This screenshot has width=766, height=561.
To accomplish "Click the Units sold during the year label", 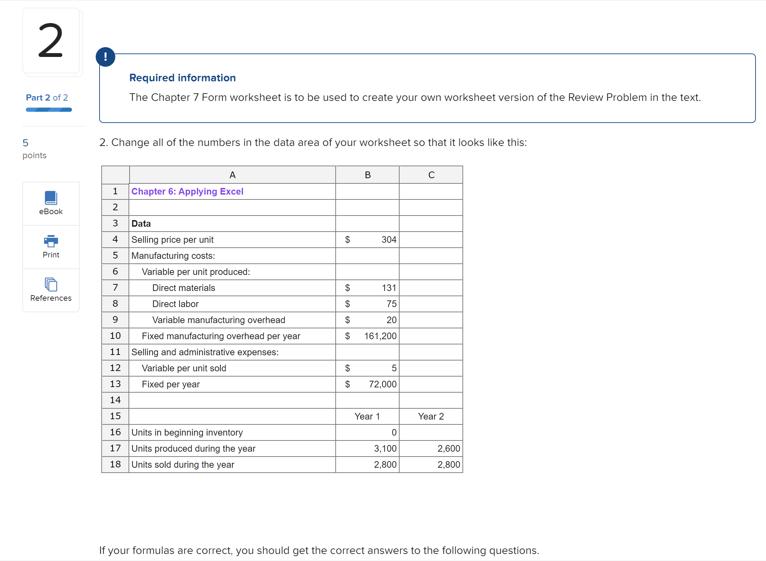I will pyautogui.click(x=183, y=465).
